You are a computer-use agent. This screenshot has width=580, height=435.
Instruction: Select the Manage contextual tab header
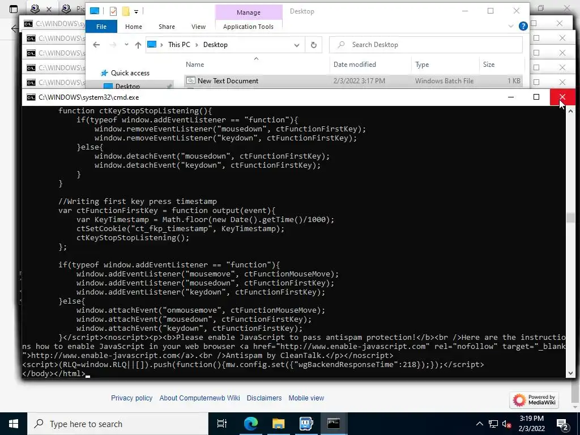[x=249, y=12]
